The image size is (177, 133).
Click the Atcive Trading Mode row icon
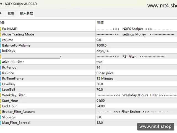pos(1,34)
